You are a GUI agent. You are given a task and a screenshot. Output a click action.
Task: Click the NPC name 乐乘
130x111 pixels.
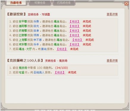36,22
